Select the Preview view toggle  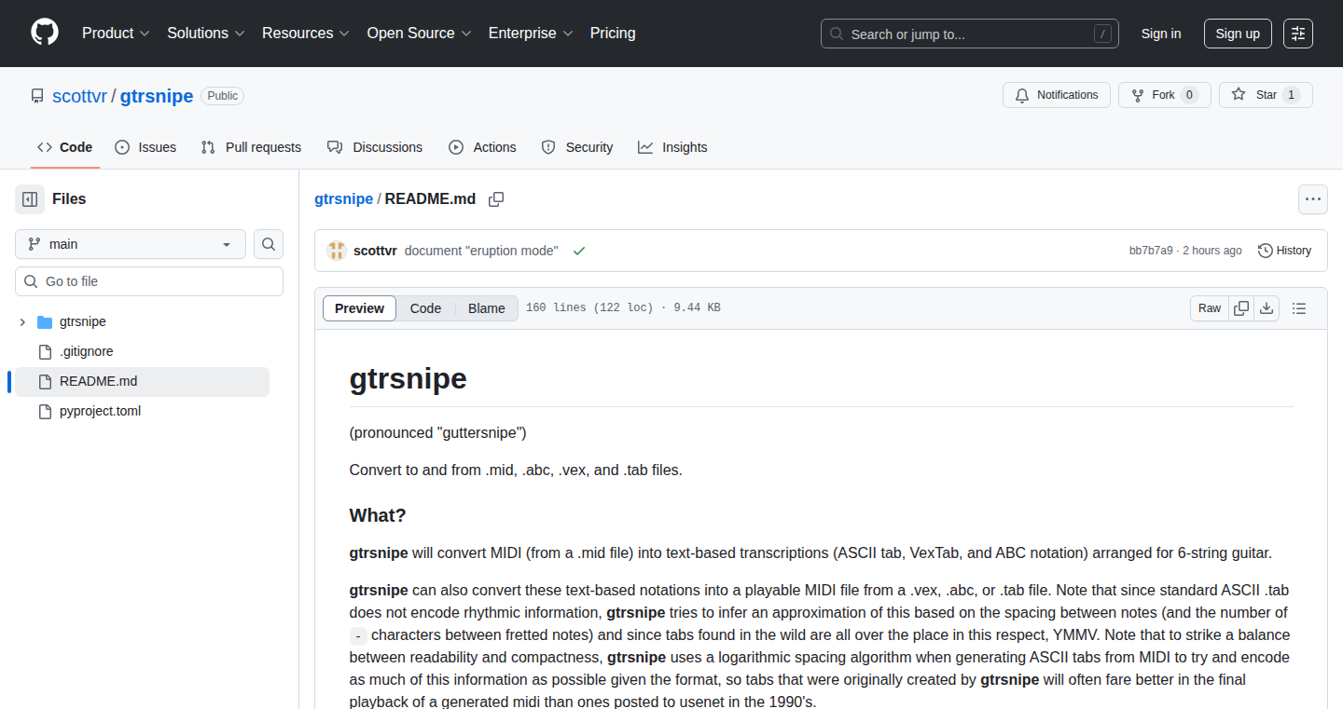pyautogui.click(x=359, y=308)
